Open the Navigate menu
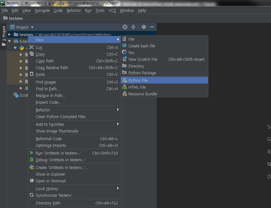The image size is (271, 208). click(42, 11)
